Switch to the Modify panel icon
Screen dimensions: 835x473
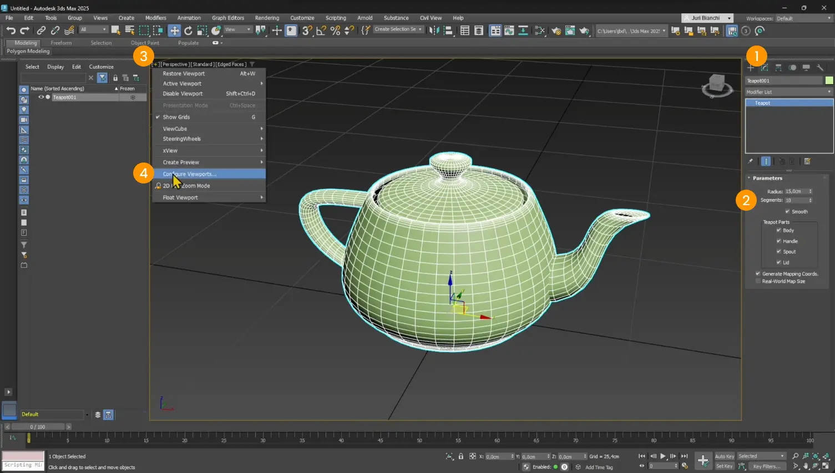[x=765, y=68]
